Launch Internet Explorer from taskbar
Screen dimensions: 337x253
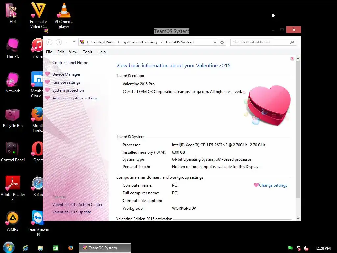[x=25, y=248]
